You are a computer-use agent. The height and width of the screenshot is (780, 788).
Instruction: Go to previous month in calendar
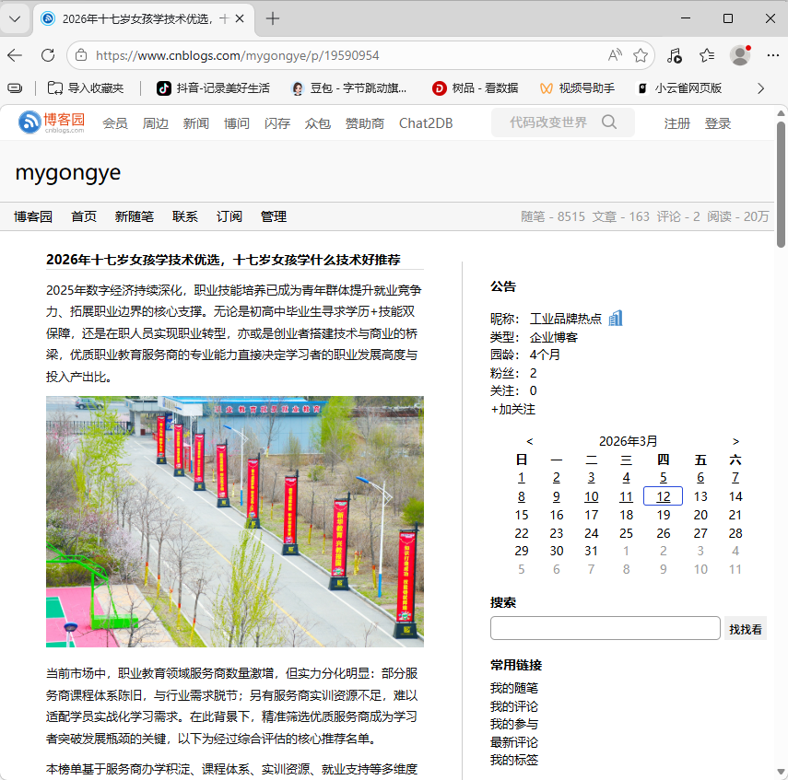(529, 441)
